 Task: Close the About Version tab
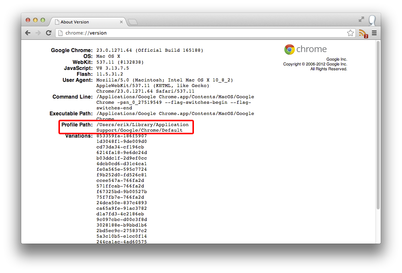point(121,22)
